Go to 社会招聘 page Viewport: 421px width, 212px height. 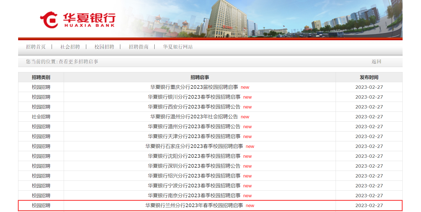tap(70, 47)
